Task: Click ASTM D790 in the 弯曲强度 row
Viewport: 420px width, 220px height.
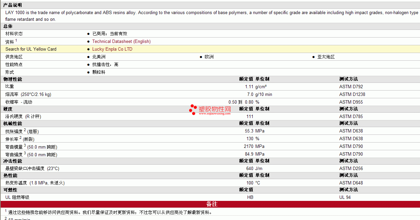Action: click(351, 154)
